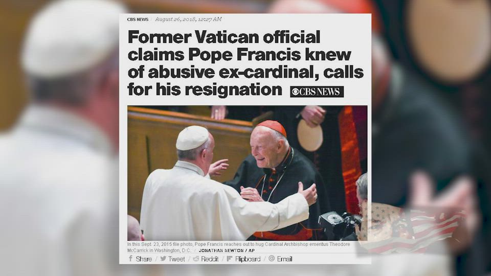Click the Email at-sign icon

point(272,258)
